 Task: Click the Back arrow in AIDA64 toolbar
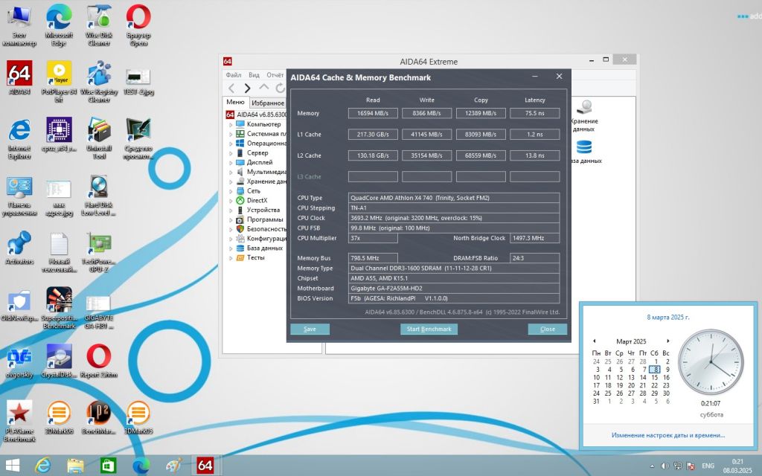point(232,88)
